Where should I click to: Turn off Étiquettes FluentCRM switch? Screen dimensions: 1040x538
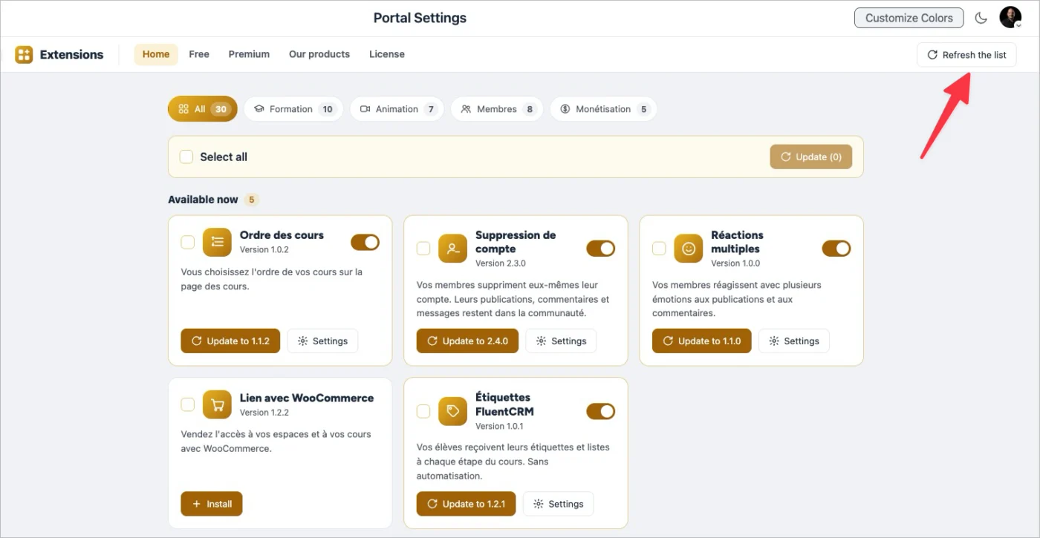(x=601, y=411)
